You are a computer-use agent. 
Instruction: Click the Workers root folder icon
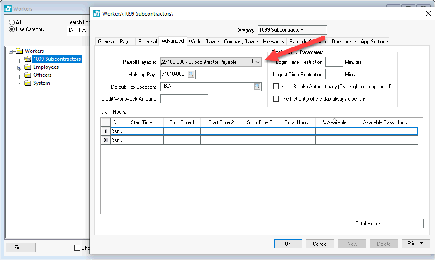click(19, 51)
